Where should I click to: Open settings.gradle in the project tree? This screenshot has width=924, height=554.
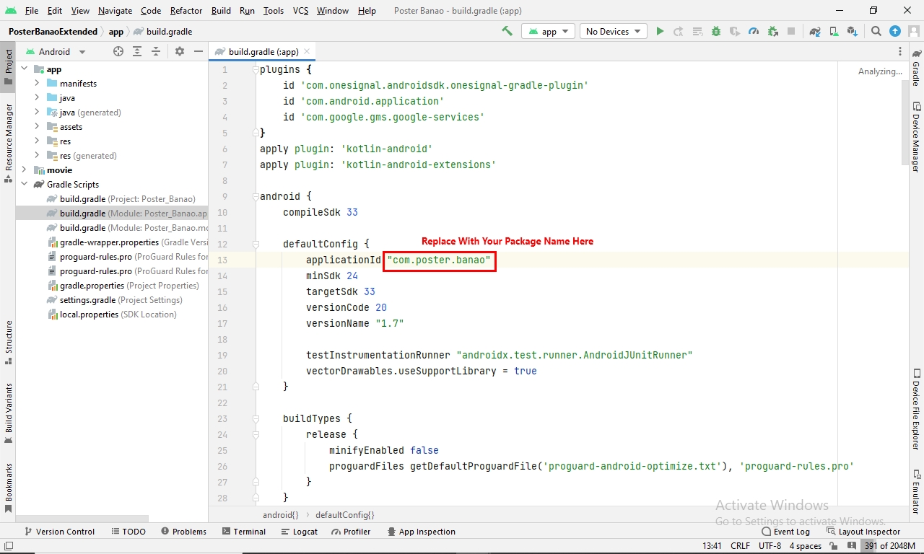tap(87, 300)
